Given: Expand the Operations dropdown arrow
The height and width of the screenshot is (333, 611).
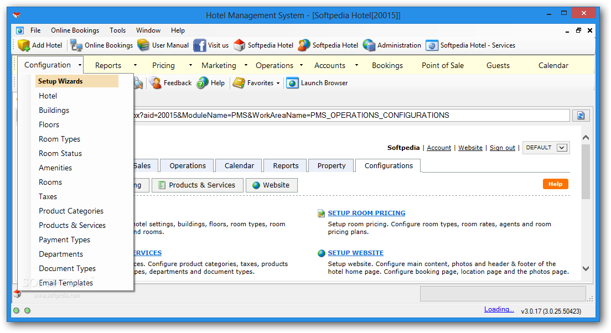Looking at the screenshot, I should 301,65.
